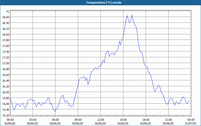Click the 30/06/20 date under first 00:00
201x126 pixels.
click(x=10, y=123)
